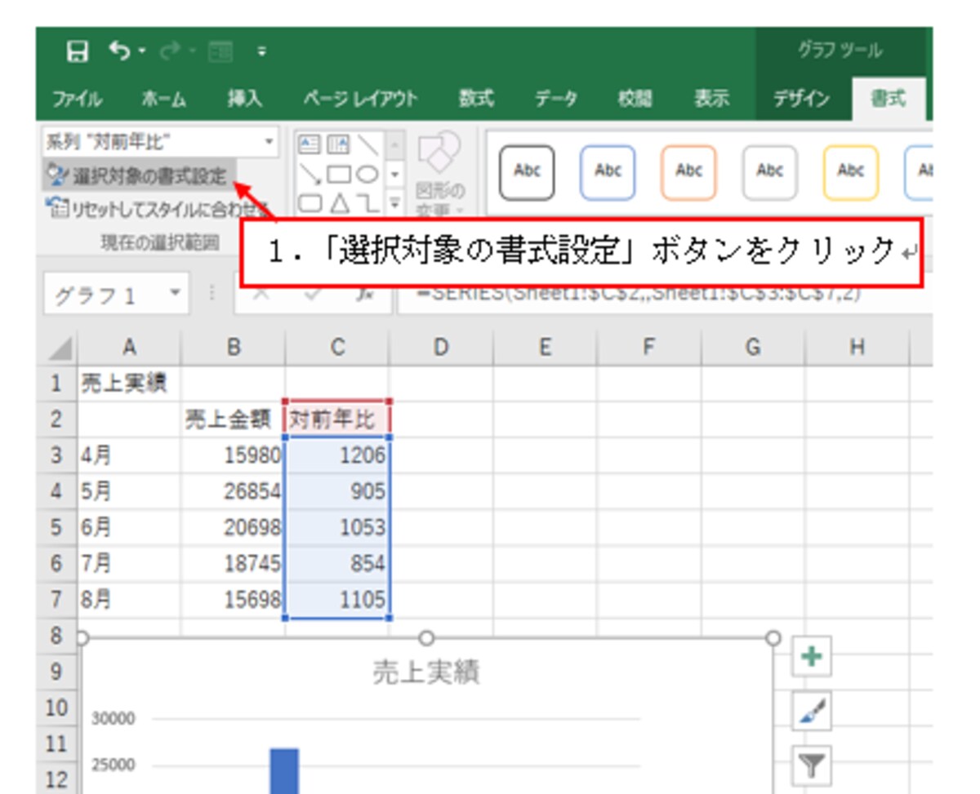This screenshot has width=980, height=794.
Task: Move down one row in shapes gallery
Action: 394,174
